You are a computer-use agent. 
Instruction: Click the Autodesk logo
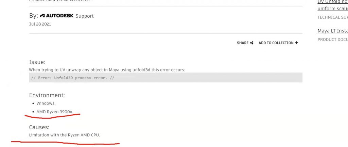(56, 16)
